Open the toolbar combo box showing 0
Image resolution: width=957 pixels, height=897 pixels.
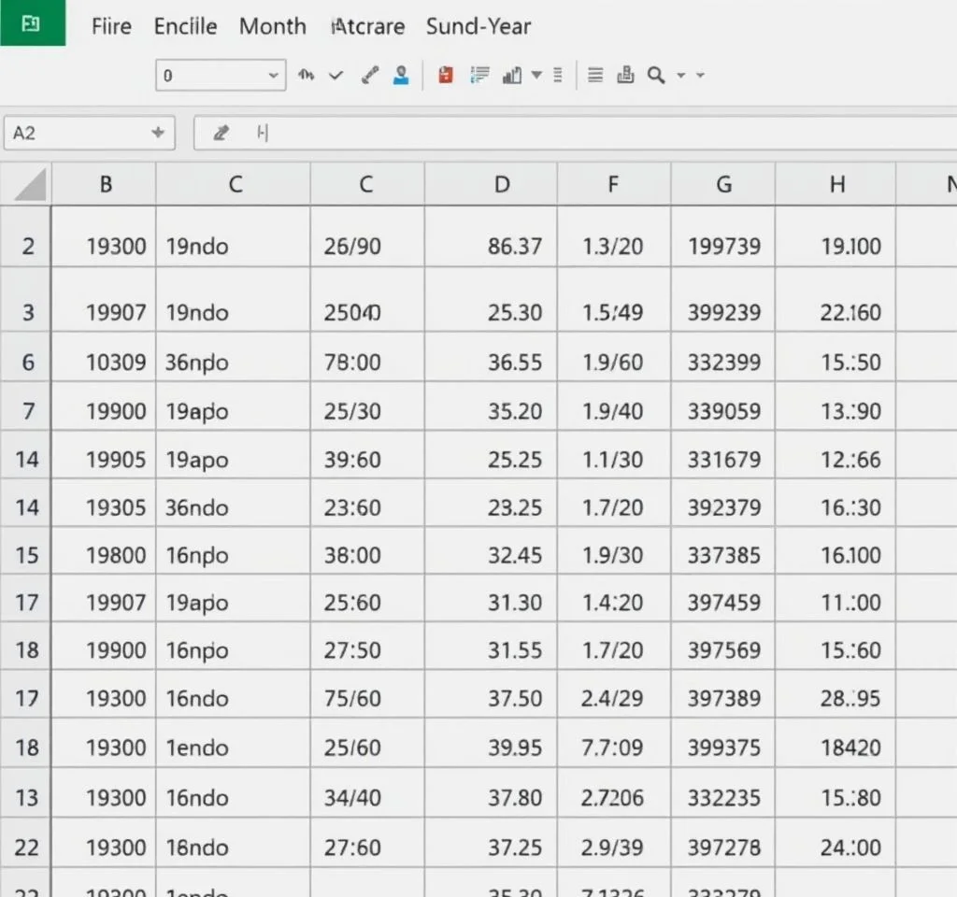pyautogui.click(x=221, y=76)
